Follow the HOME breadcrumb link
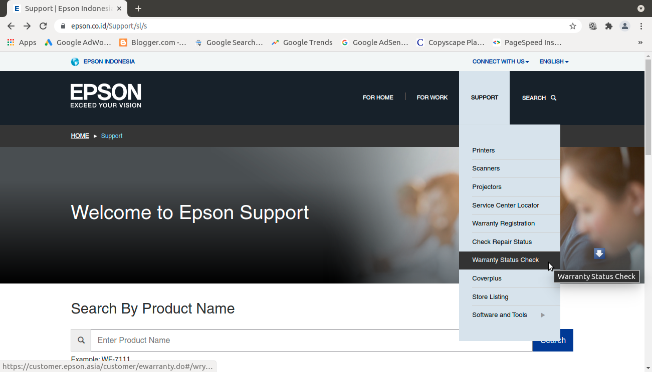The image size is (652, 372). click(80, 136)
